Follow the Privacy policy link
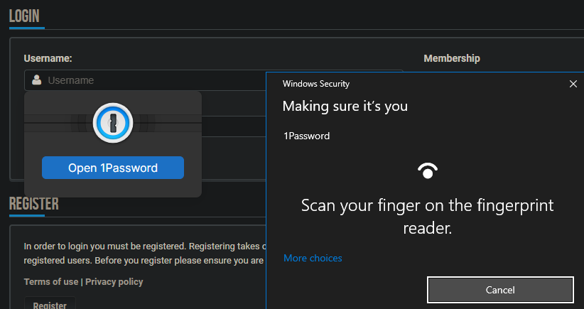This screenshot has height=309, width=584. [114, 282]
